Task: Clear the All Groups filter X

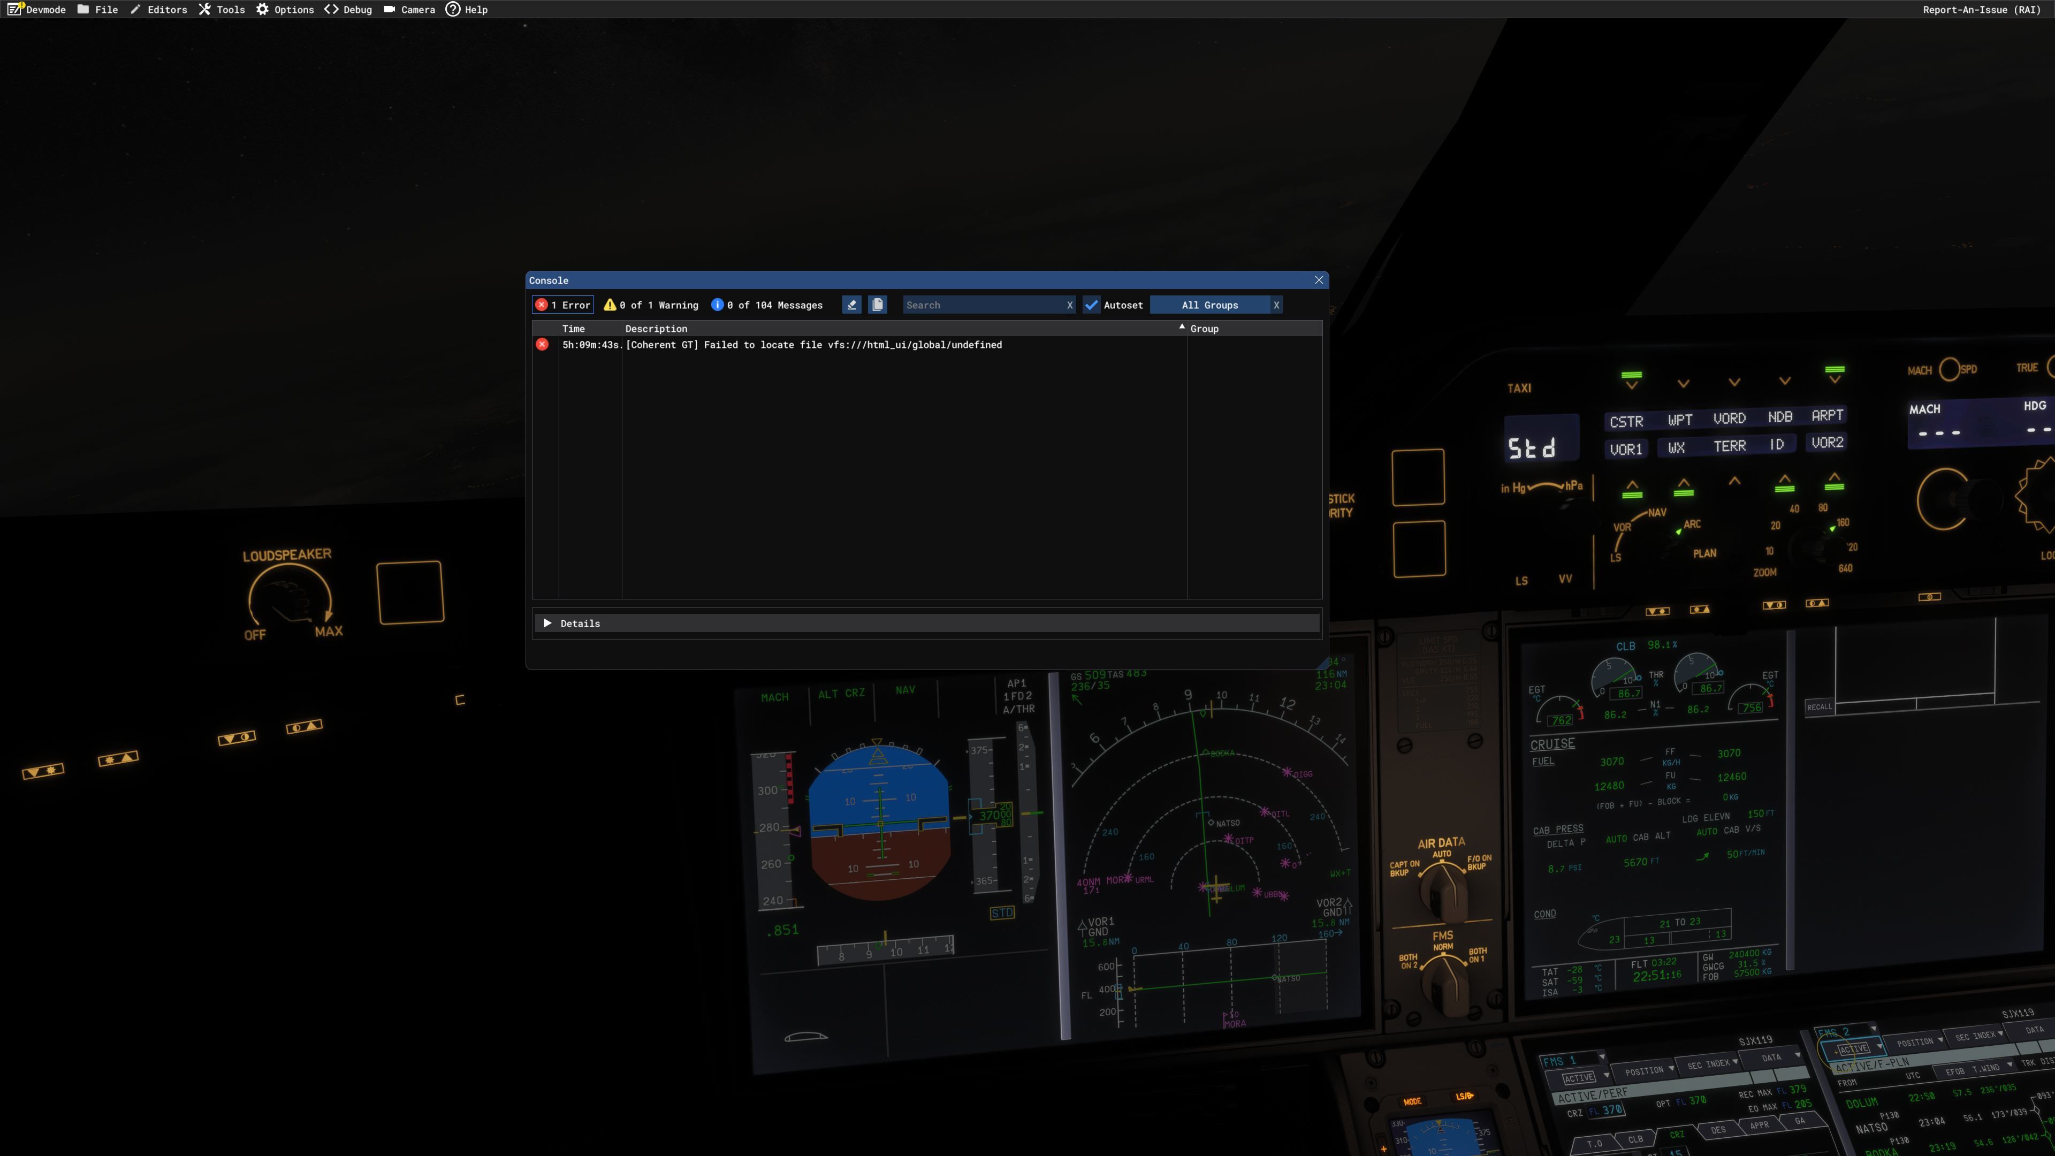Action: pyautogui.click(x=1276, y=305)
